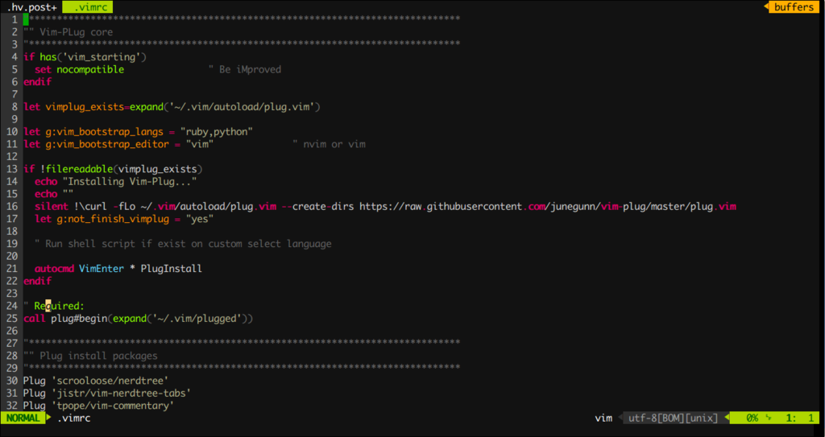Click '~/.vim/autoload/plug.vim' string on line 8
The width and height of the screenshot is (825, 437).
coord(242,107)
